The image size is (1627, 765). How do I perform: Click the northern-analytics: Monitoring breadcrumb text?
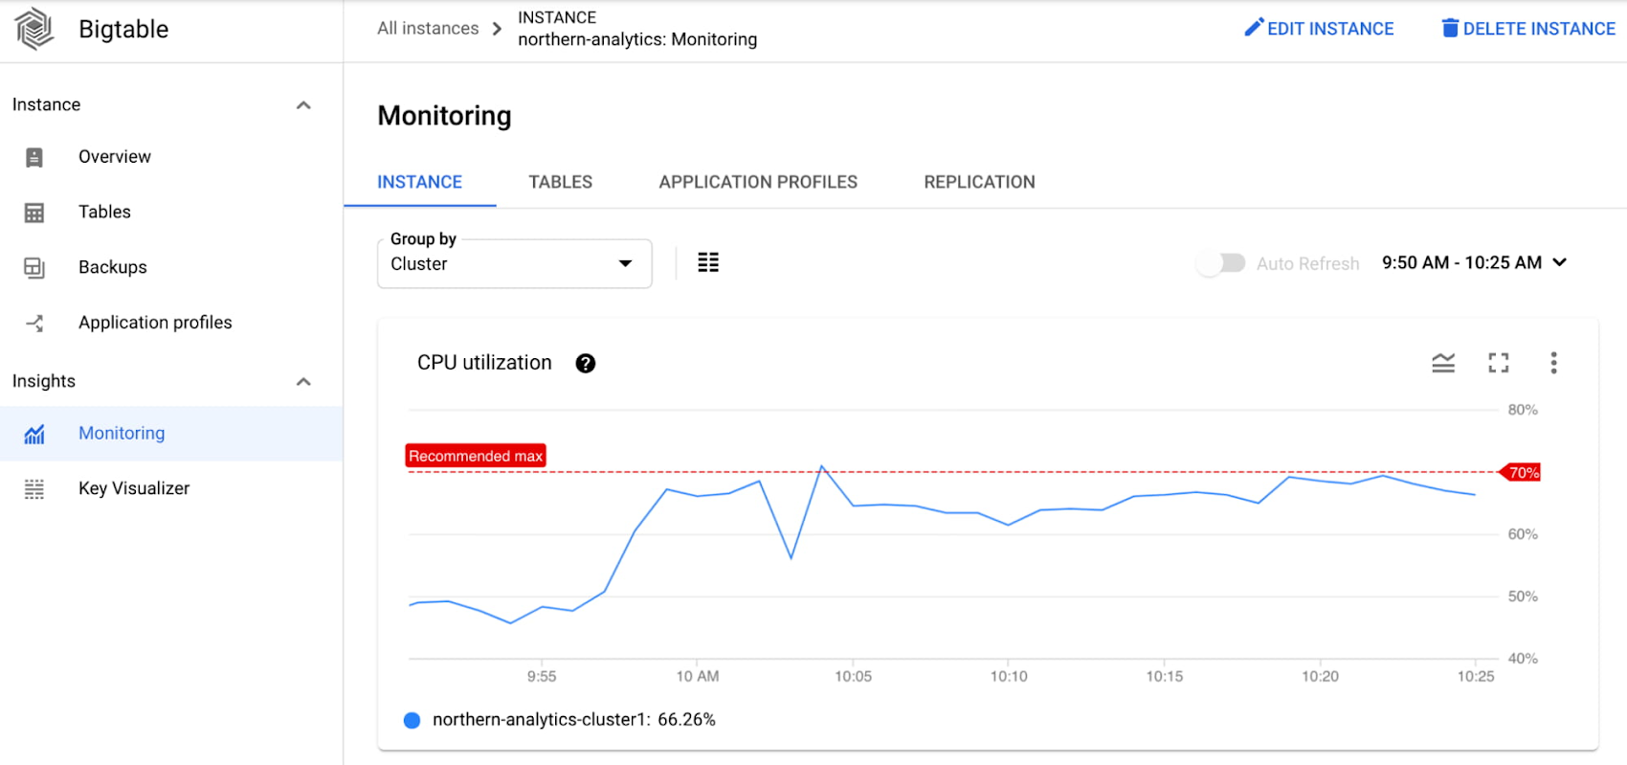[637, 39]
